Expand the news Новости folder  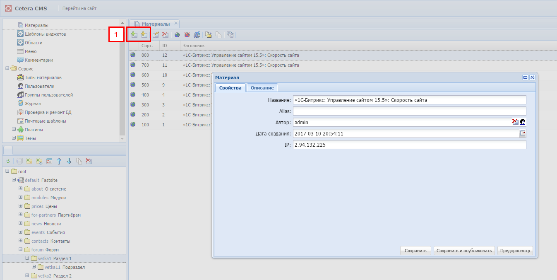click(x=20, y=223)
